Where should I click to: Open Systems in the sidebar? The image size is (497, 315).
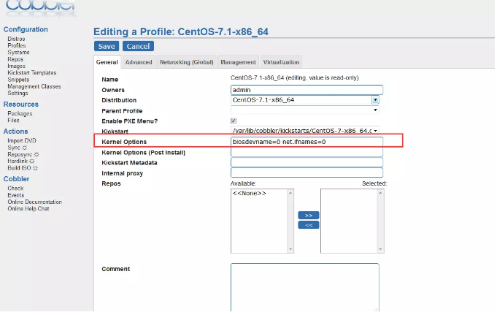pos(18,53)
